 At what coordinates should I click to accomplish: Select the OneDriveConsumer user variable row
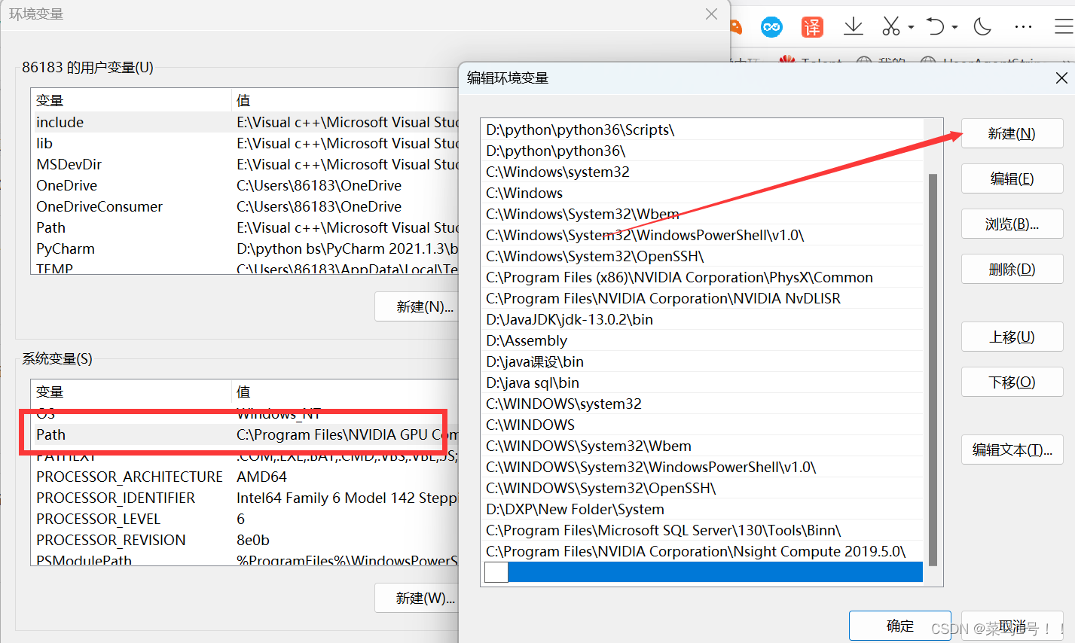(x=246, y=206)
